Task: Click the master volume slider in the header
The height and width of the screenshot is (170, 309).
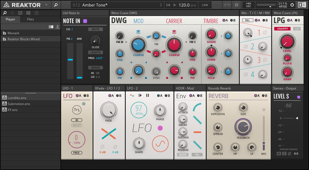Action: (266, 5)
